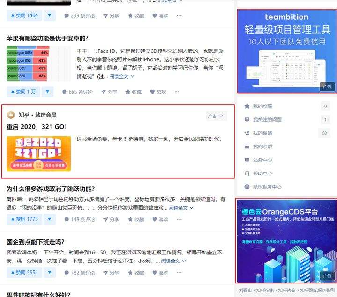Like (喜欢) the answer with 299 comments
The width and height of the screenshot is (337, 297).
point(160,16)
